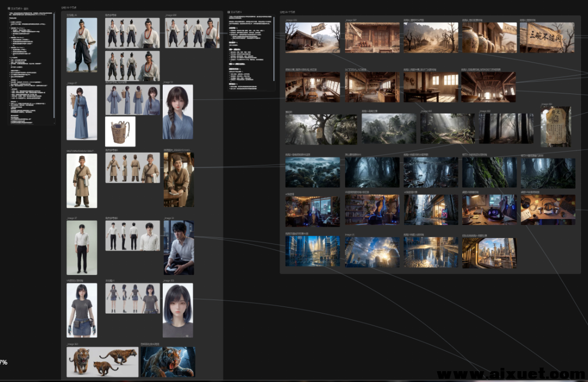This screenshot has height=382, width=588.
Task: Click the icon beside the middle text node title
Action: (x=228, y=12)
